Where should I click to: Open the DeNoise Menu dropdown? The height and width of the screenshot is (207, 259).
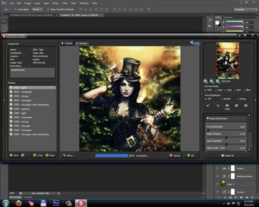pos(69,156)
